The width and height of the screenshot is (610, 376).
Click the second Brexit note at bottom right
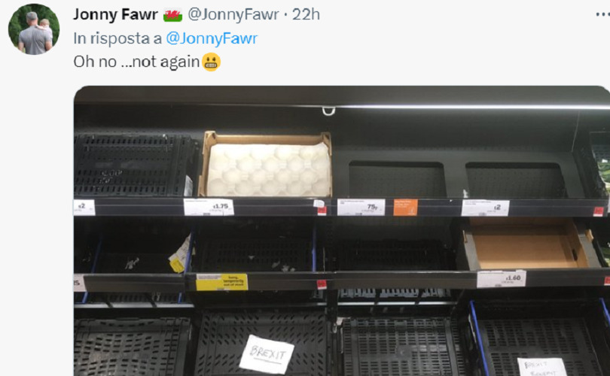pos(542,367)
